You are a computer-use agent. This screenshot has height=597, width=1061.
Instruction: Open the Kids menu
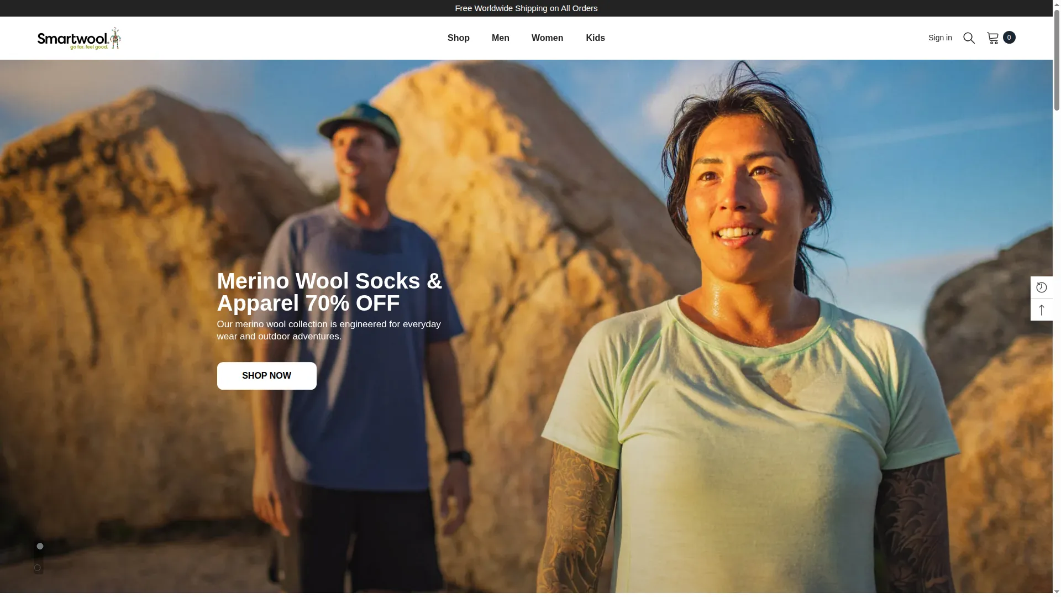(596, 38)
